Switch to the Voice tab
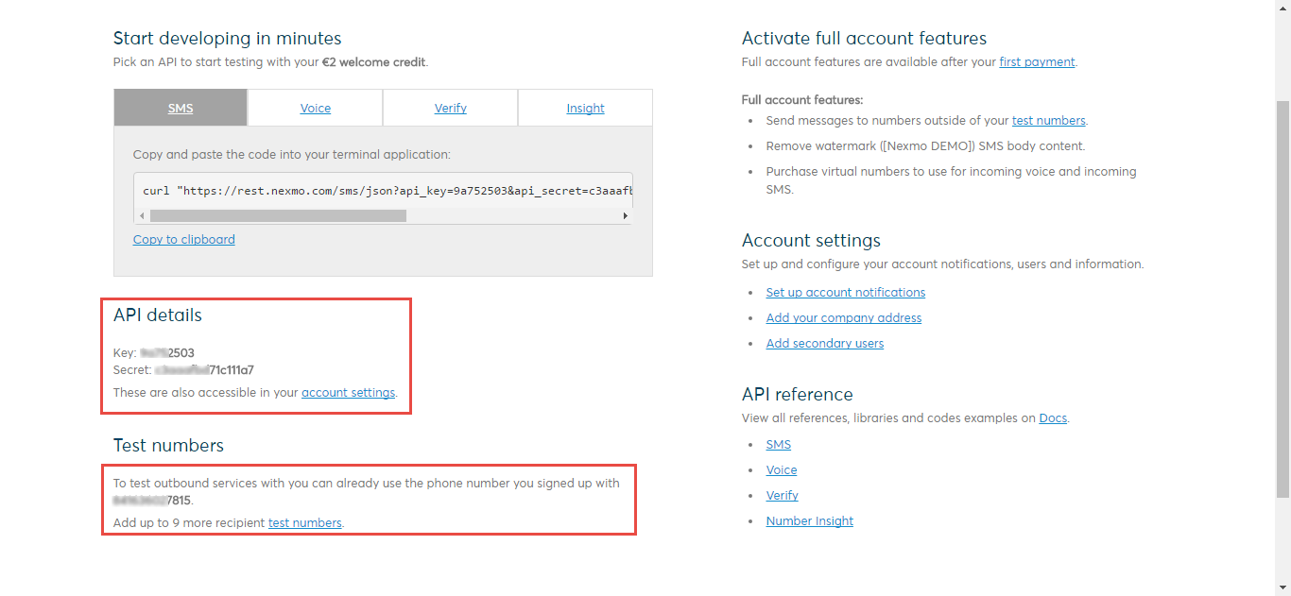 pos(316,108)
